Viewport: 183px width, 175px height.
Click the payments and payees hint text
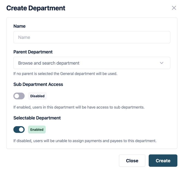coord(85,141)
